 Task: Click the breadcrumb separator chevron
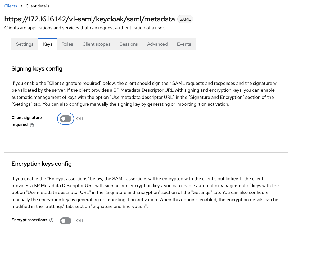coord(21,6)
